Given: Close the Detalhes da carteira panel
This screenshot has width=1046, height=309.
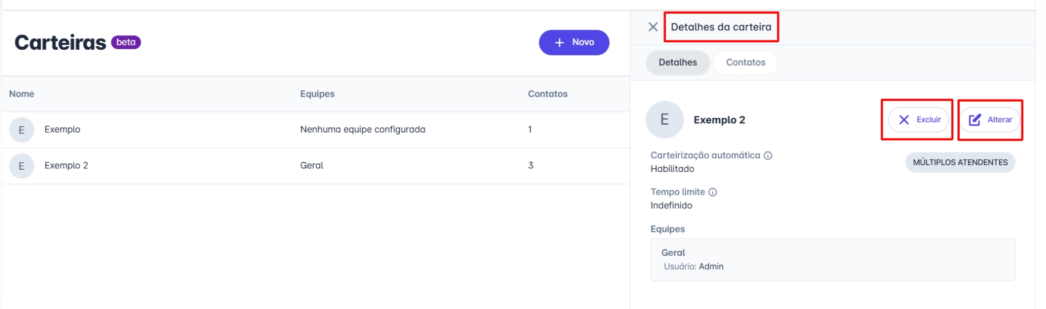Looking at the screenshot, I should (653, 27).
